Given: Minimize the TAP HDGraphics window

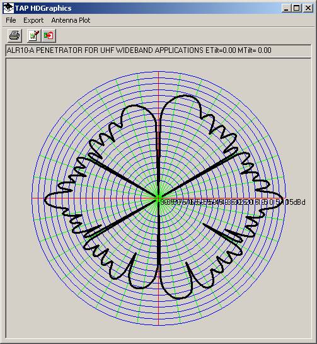Looking at the screenshot, I should pos(286,8).
